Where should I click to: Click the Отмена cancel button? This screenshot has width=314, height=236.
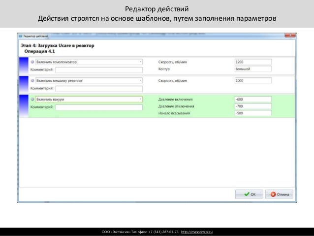pyautogui.click(x=279, y=194)
